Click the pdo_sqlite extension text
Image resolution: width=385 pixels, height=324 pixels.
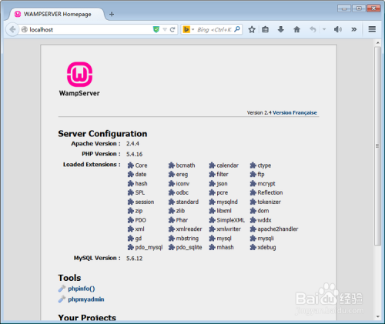tap(189, 248)
